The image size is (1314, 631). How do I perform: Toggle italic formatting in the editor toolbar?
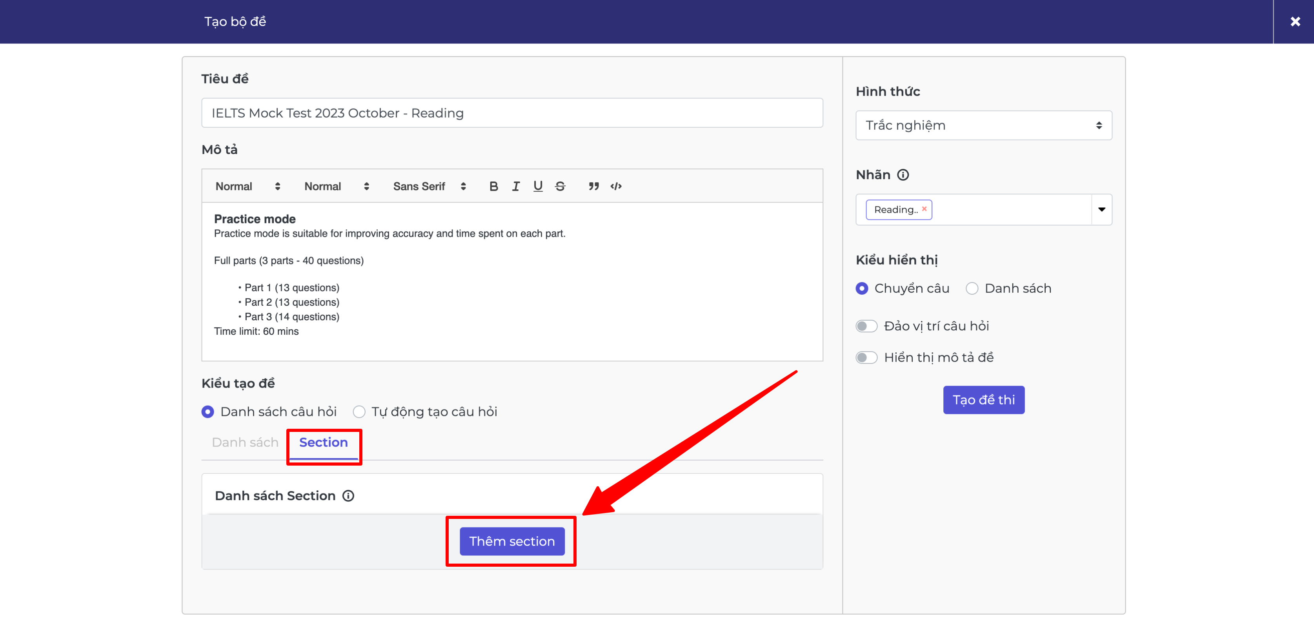(516, 187)
